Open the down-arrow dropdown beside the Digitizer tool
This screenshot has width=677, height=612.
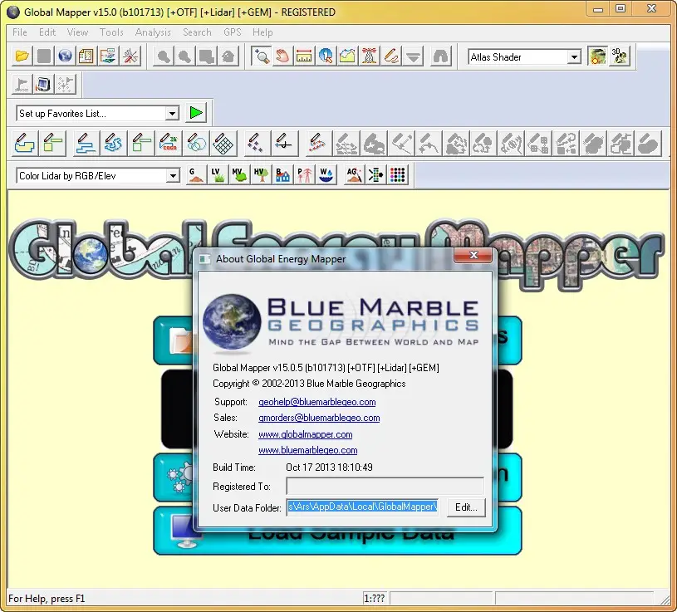tap(413, 56)
